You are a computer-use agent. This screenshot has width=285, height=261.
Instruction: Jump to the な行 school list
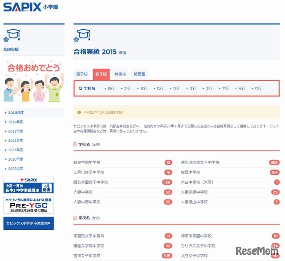(x=175, y=88)
